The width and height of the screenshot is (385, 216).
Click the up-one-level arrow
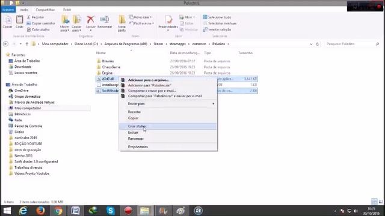27,44
